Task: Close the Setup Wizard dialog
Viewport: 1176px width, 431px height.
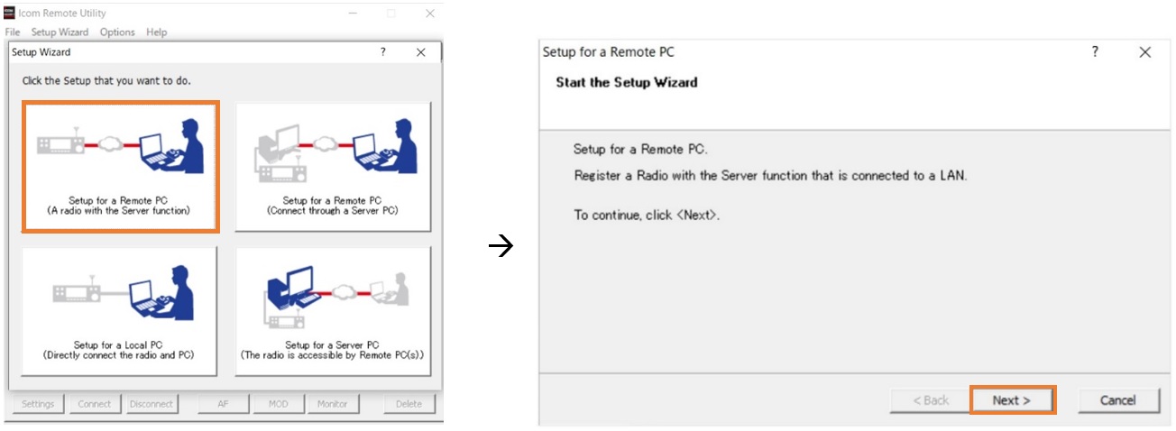Action: coord(421,52)
